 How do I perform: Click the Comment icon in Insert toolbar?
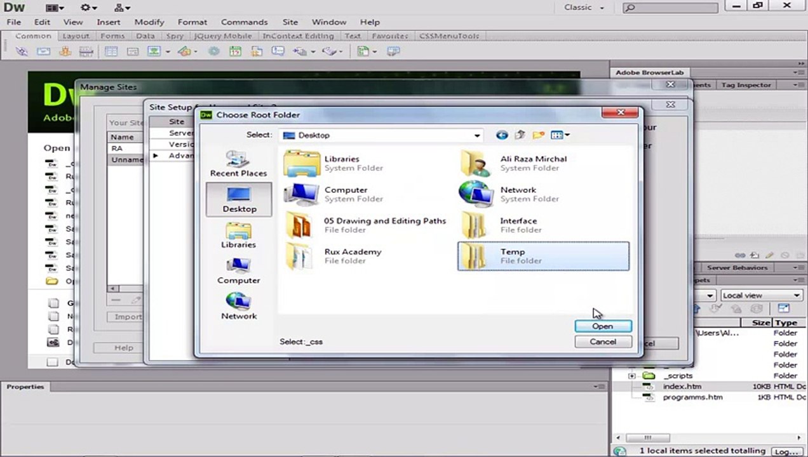(x=278, y=51)
